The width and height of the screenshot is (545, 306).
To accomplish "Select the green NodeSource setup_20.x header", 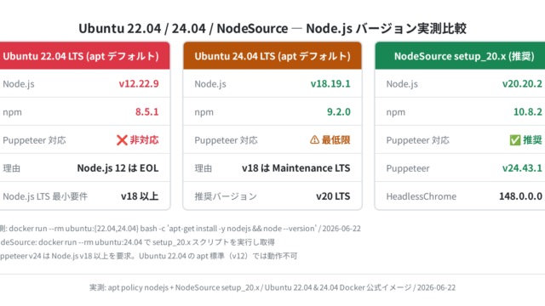I will [x=460, y=56].
